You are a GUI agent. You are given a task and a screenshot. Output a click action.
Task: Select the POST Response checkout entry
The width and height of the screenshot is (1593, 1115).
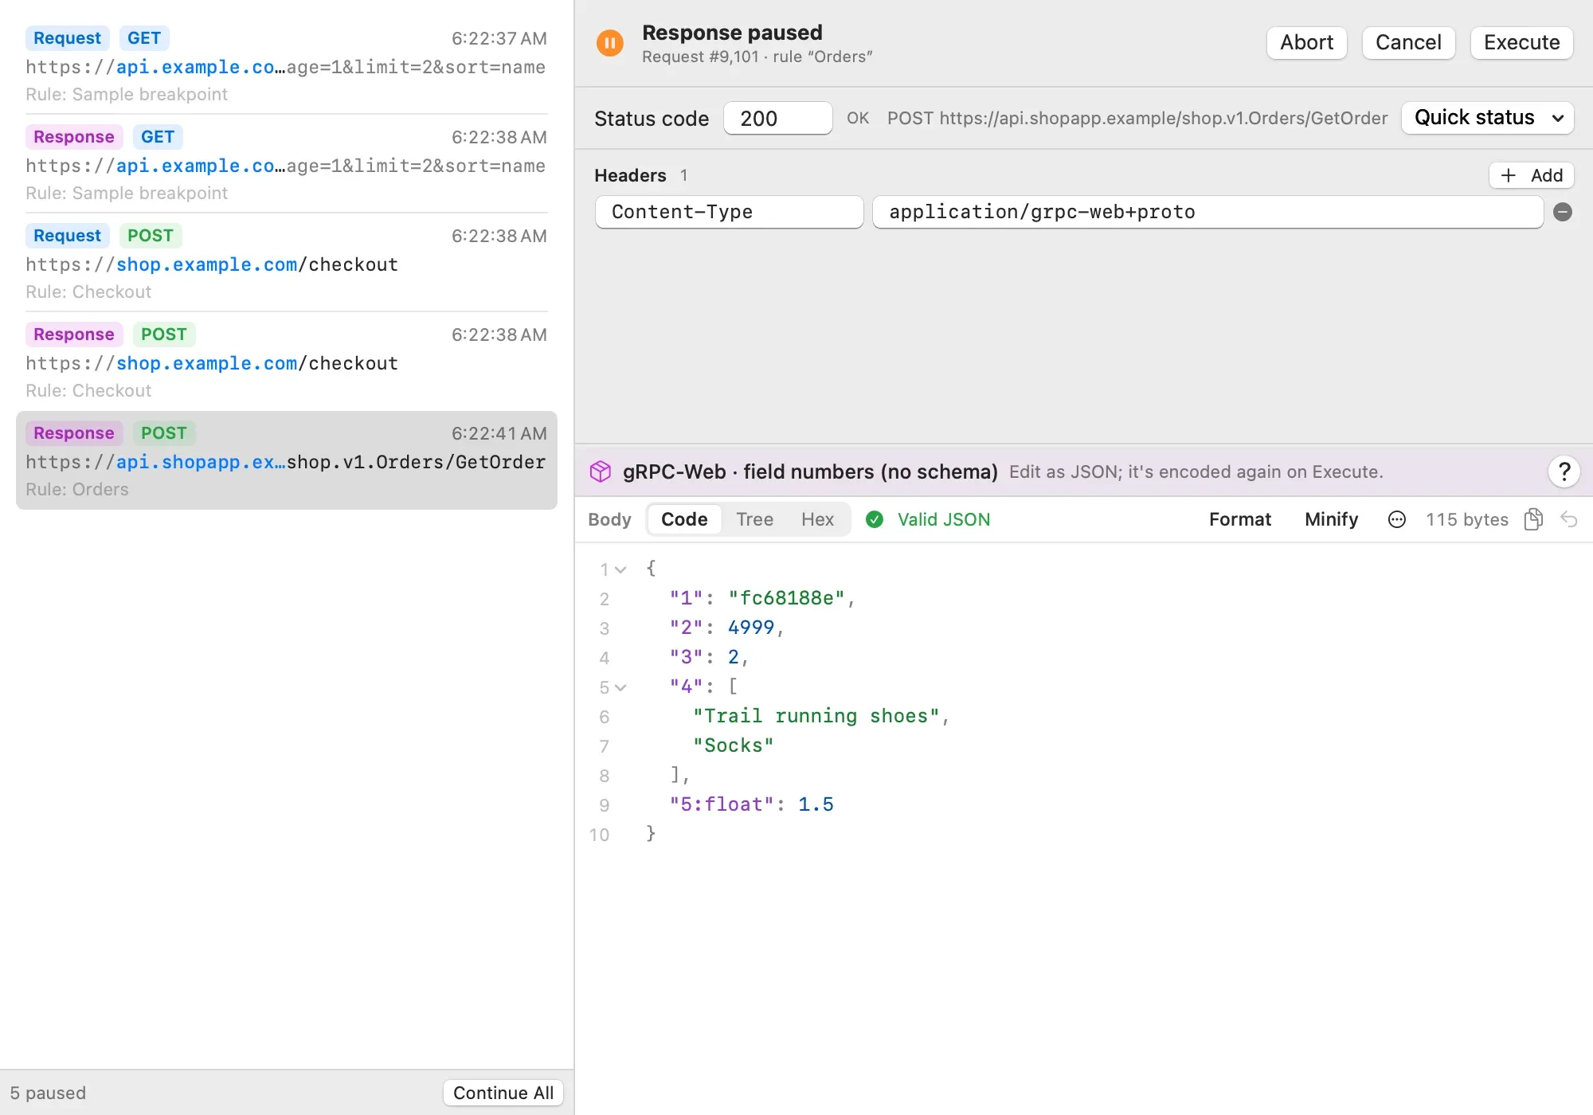coord(287,362)
